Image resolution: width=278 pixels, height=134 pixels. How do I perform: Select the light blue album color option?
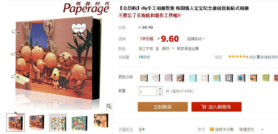coord(192,78)
